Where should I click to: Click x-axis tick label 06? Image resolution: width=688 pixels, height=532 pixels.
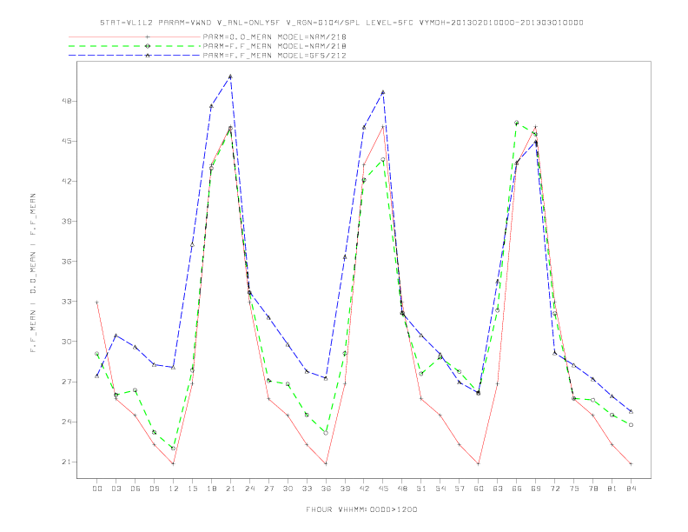136,489
